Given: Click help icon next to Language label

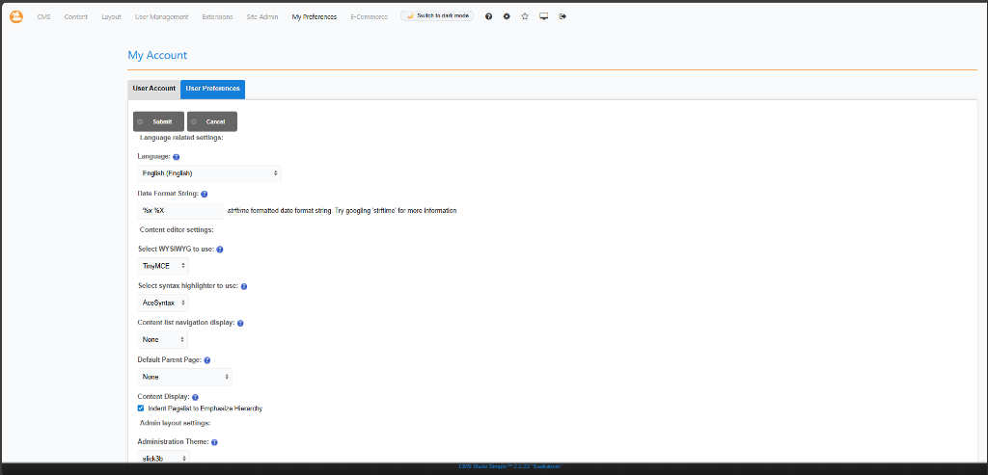Looking at the screenshot, I should click(x=177, y=156).
